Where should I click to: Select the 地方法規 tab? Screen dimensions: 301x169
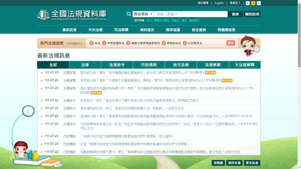pos(181,65)
